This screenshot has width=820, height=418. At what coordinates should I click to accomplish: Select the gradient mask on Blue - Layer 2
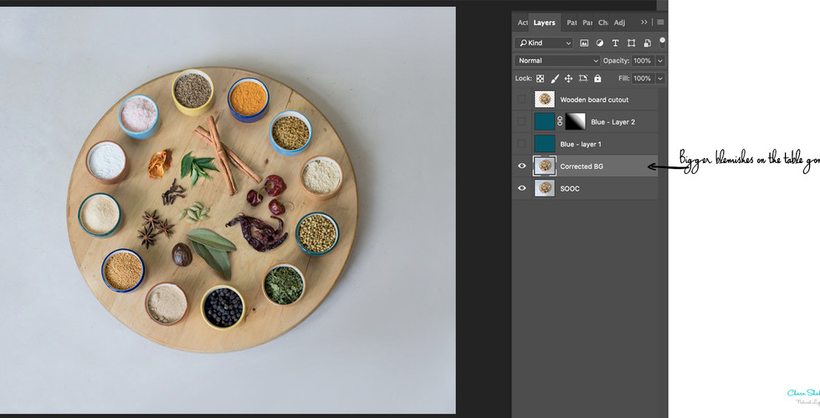click(576, 122)
